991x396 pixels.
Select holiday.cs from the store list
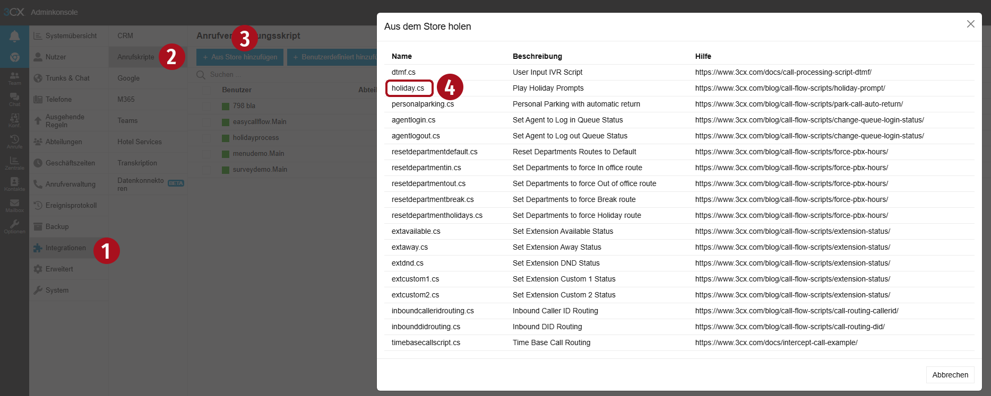408,88
